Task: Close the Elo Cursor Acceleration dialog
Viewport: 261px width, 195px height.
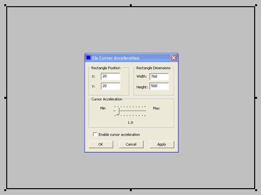Action: [174, 58]
